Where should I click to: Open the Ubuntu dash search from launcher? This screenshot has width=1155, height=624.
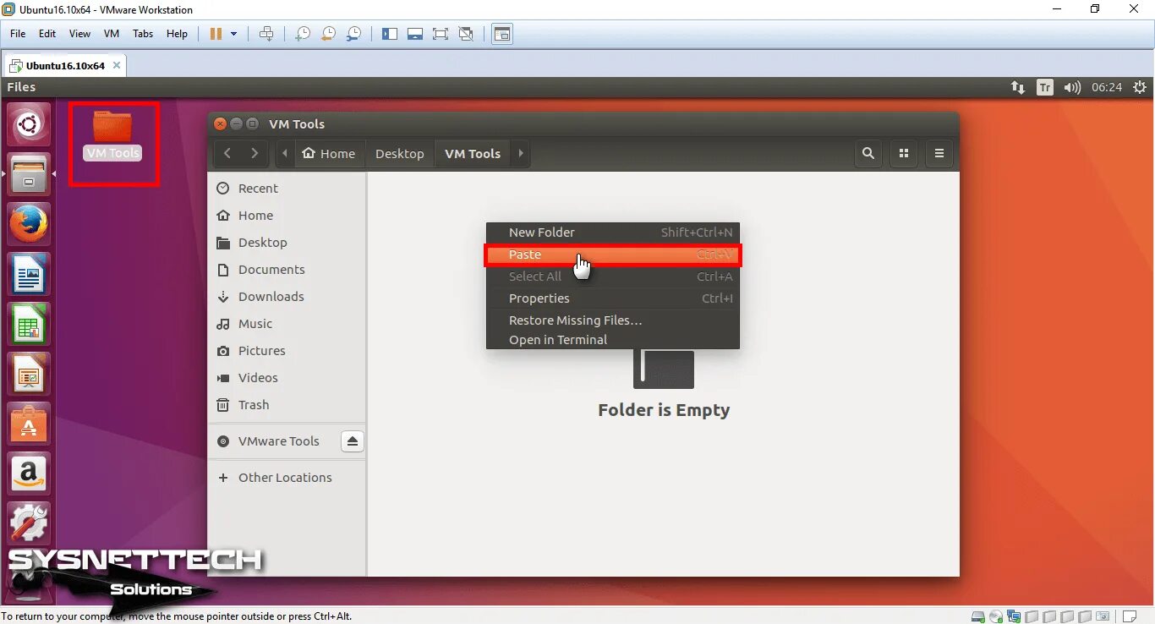[x=29, y=125]
